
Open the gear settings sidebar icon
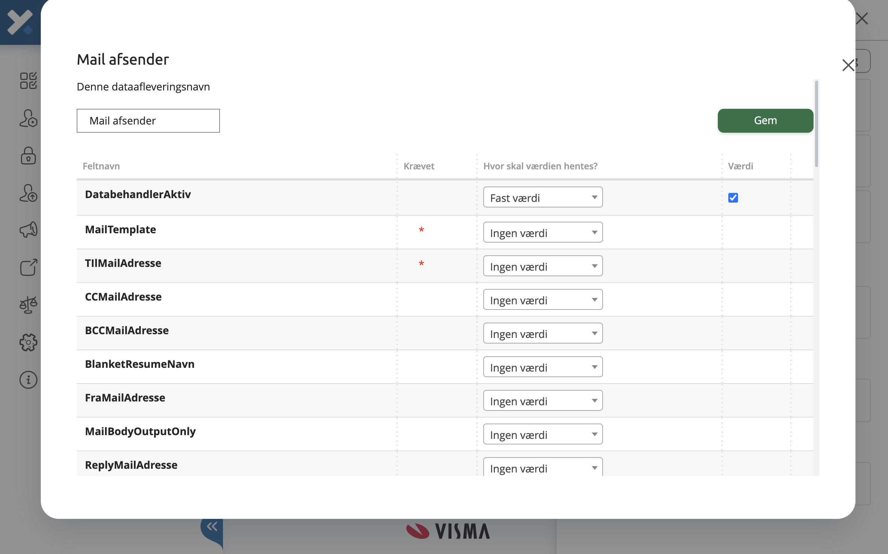pos(28,342)
